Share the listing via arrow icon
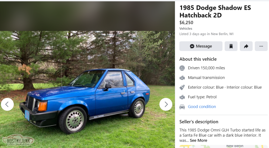269x148 pixels. (246, 46)
